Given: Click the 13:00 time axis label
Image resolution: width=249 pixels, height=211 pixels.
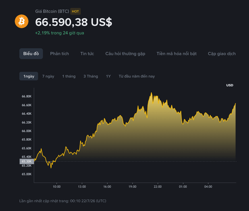Looking at the screenshot, I should (82, 187).
